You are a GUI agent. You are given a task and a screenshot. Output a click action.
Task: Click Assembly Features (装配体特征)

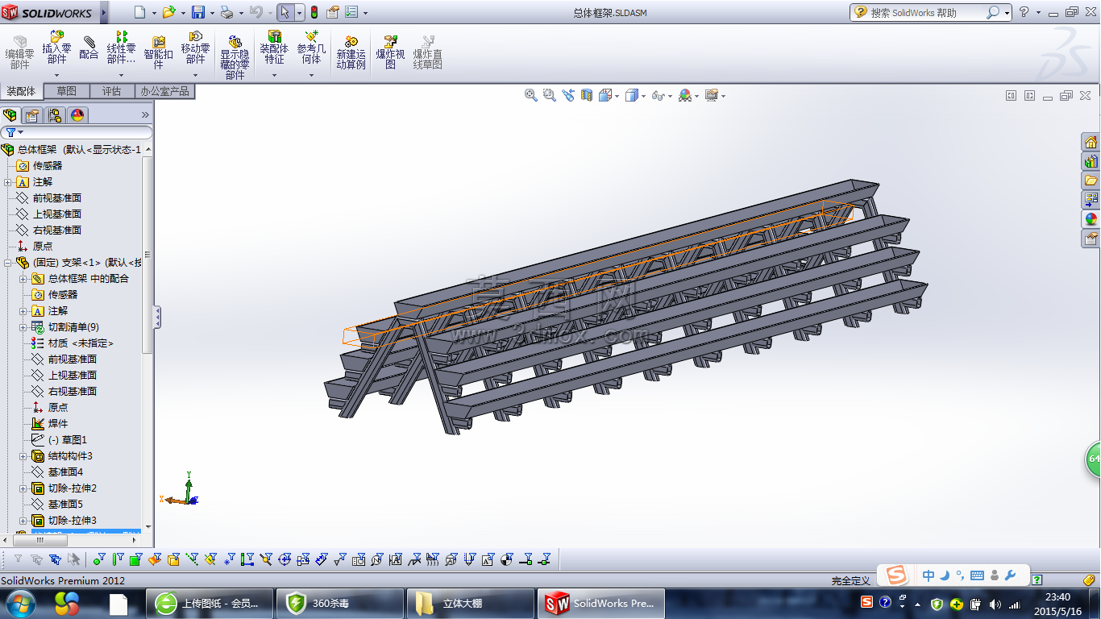point(274,48)
